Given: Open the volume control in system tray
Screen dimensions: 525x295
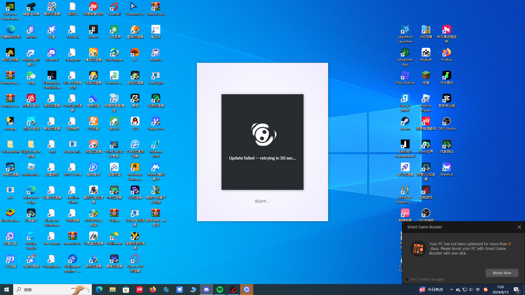Looking at the screenshot, I should pyautogui.click(x=471, y=290).
